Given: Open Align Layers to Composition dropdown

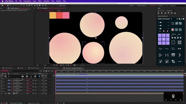Looking at the screenshot, I should tap(171, 11).
